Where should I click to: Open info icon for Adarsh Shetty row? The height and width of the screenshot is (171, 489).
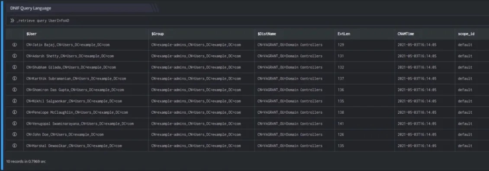tap(14, 56)
